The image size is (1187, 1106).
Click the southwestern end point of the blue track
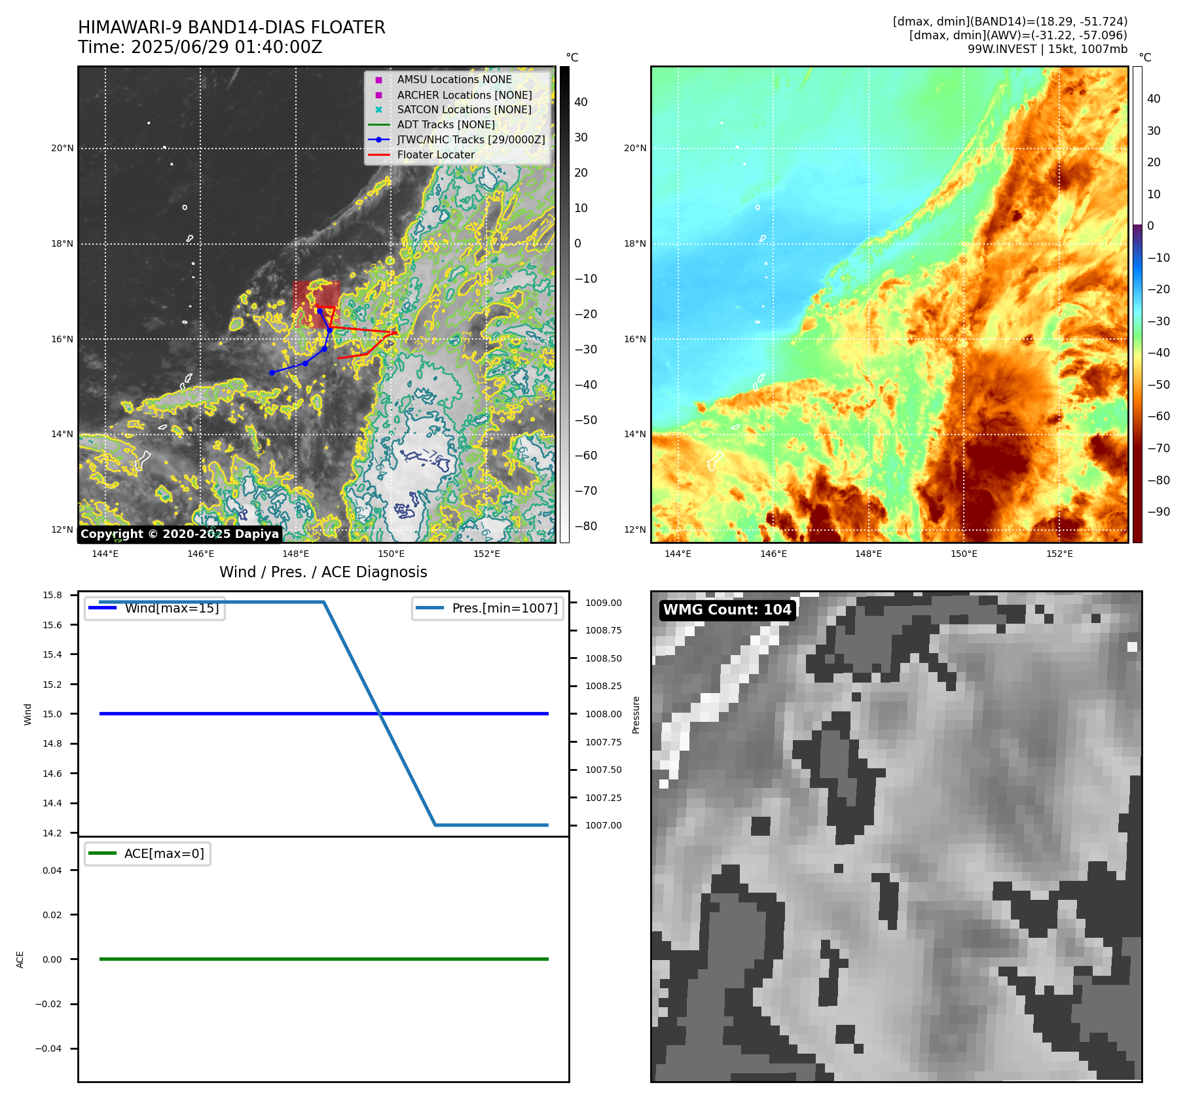tap(272, 372)
